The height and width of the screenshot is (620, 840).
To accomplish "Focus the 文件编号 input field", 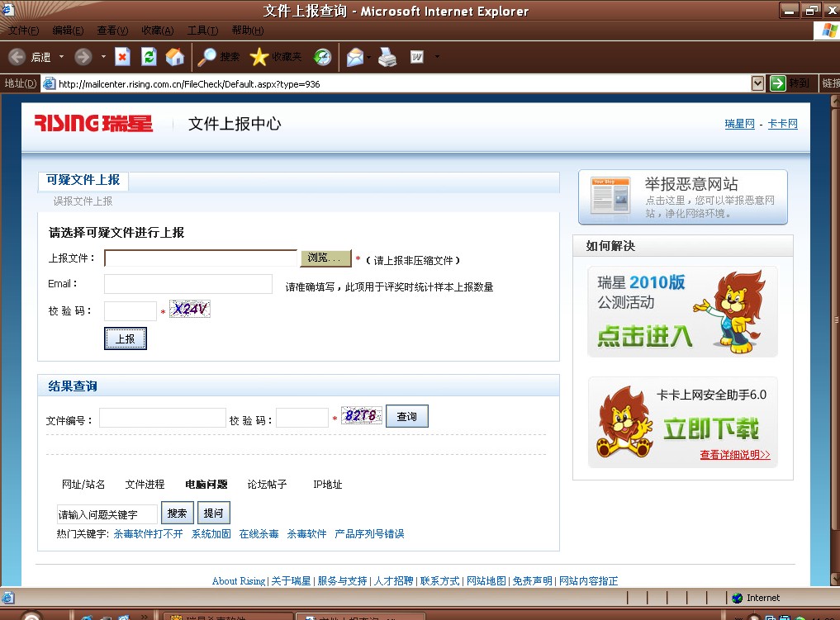I will click(x=163, y=418).
